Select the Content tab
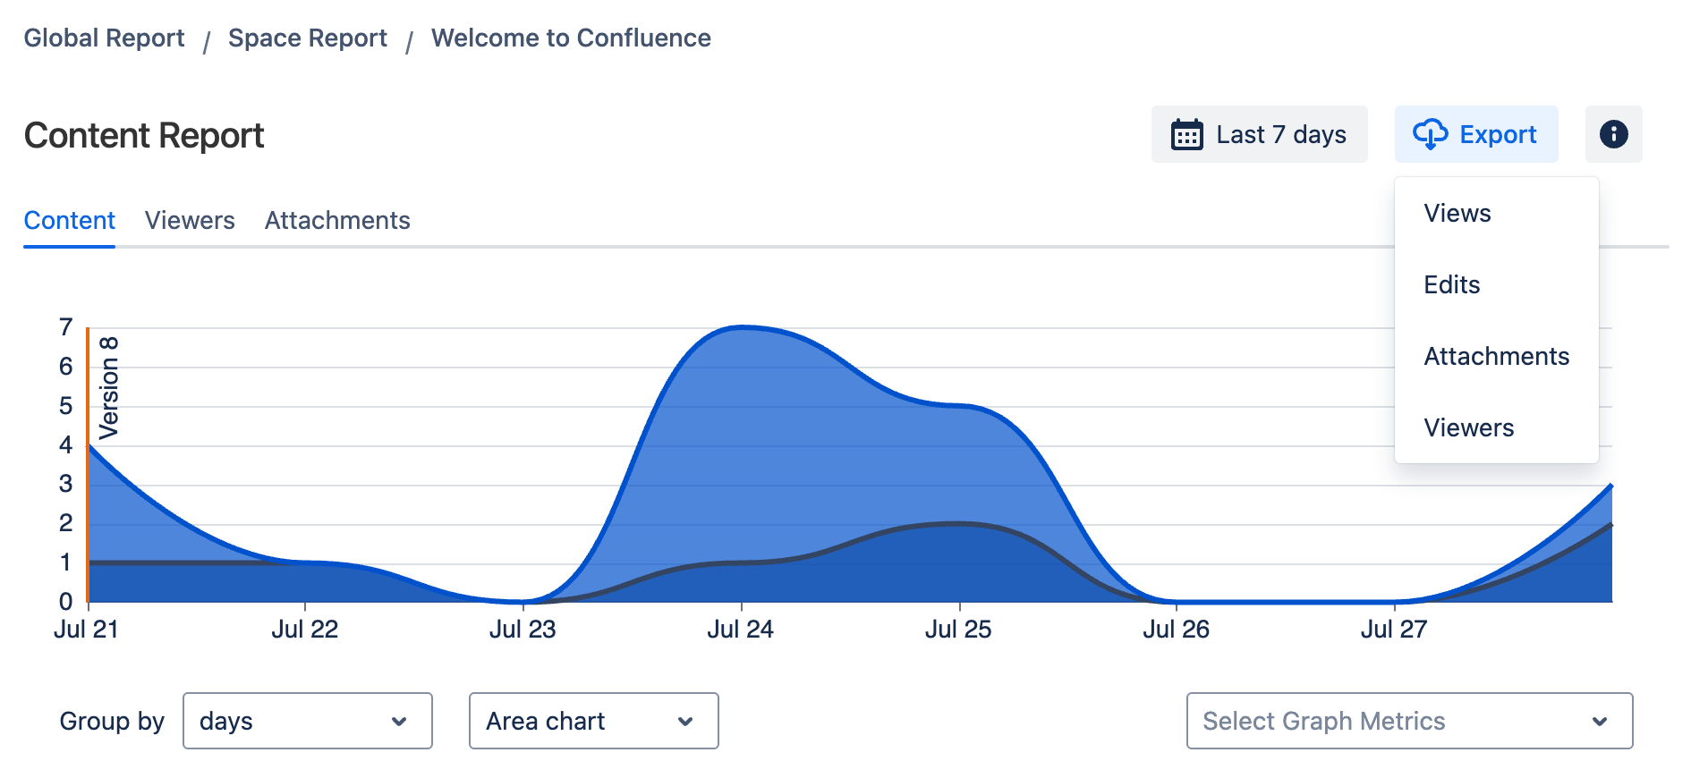The image size is (1691, 778). 70,221
